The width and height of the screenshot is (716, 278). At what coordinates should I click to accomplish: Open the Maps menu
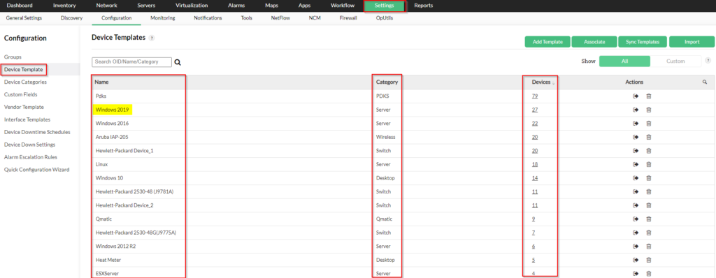pyautogui.click(x=271, y=6)
